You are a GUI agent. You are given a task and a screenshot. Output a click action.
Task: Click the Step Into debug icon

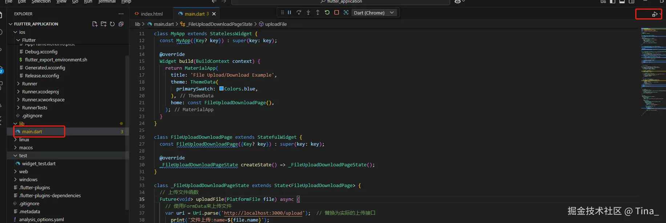pos(308,12)
